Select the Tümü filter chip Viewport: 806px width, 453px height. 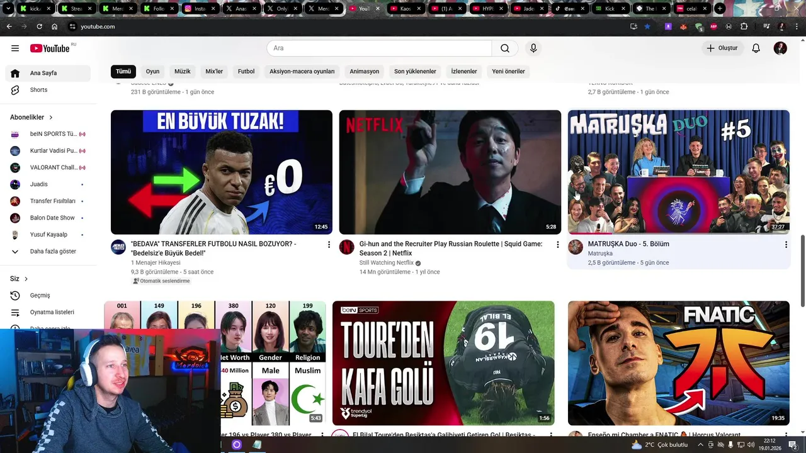[123, 71]
